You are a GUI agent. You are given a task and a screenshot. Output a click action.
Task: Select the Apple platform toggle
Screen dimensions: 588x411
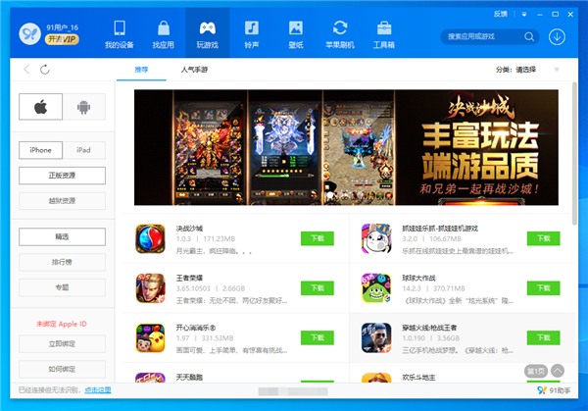(x=40, y=106)
